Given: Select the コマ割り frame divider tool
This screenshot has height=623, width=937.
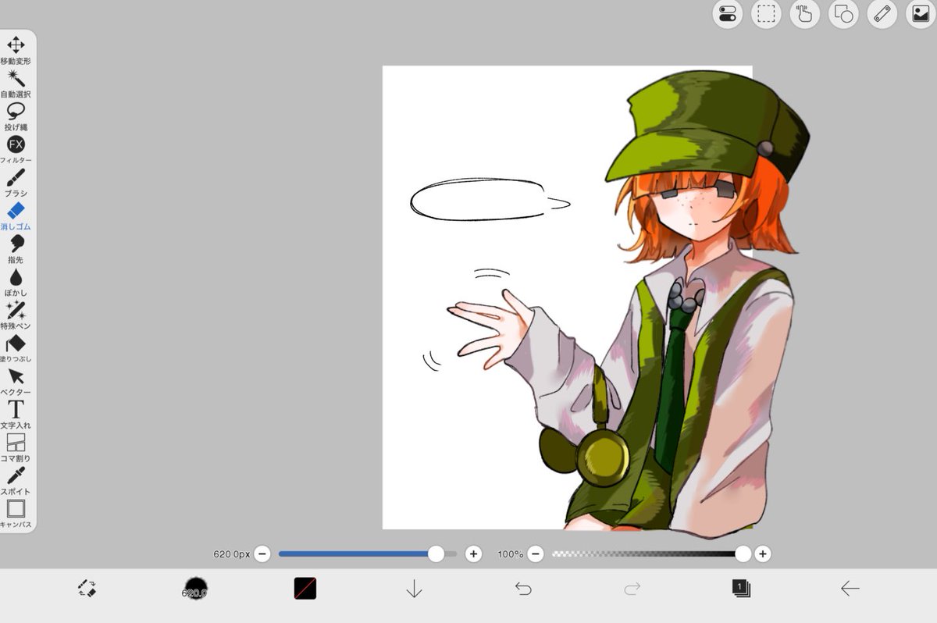Looking at the screenshot, I should click(16, 447).
